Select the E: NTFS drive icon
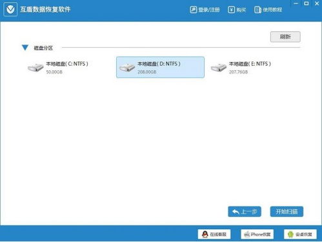 tap(218, 67)
